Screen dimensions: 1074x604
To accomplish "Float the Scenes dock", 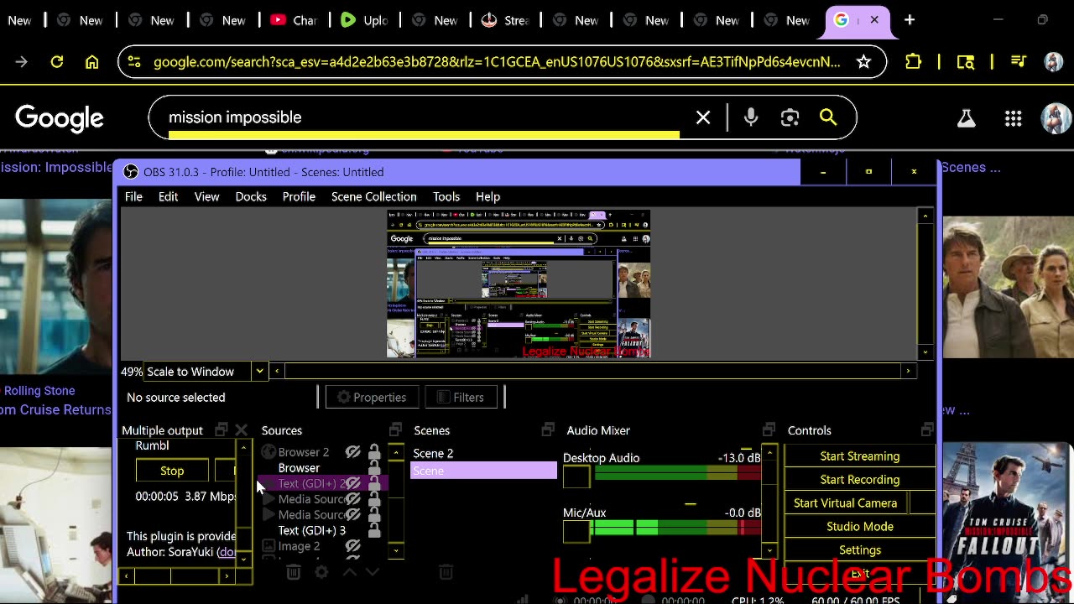I will 548,430.
